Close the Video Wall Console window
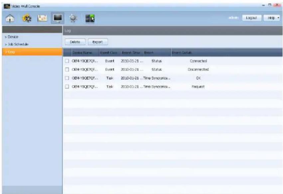This screenshot has height=194, width=283. pyautogui.click(x=277, y=5)
